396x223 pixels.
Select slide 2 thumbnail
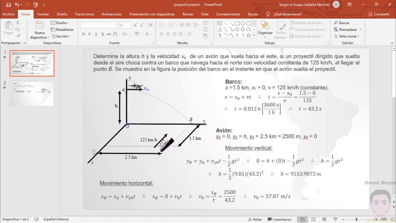(x=32, y=94)
